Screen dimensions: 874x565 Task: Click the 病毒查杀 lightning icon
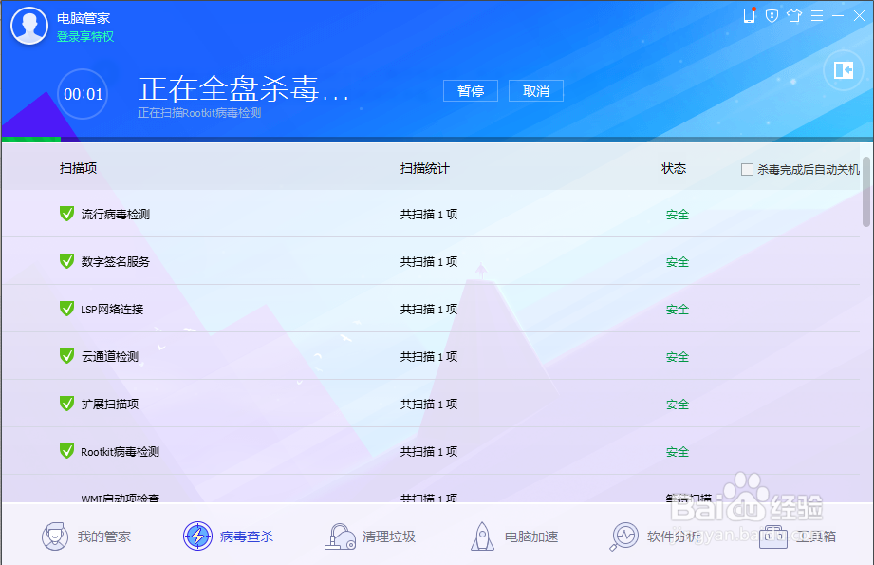(x=197, y=537)
